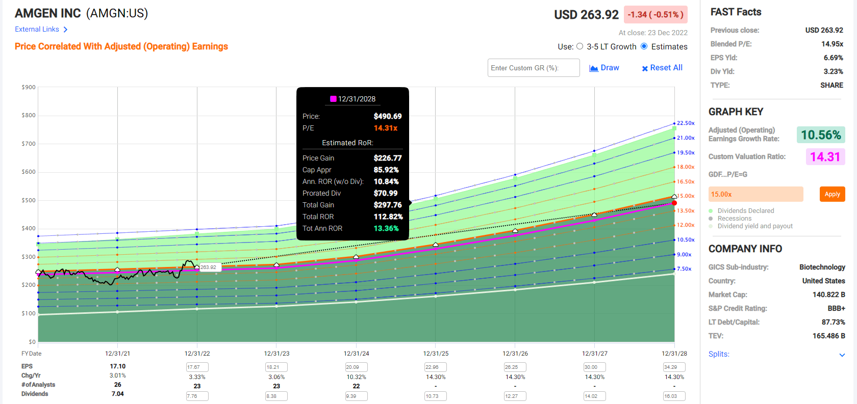Select the 3-5 LT Growth radio button
The width and height of the screenshot is (857, 404).
[x=579, y=46]
